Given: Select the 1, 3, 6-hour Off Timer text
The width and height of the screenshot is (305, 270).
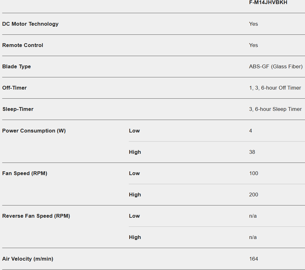Looking at the screenshot, I should [275, 88].
